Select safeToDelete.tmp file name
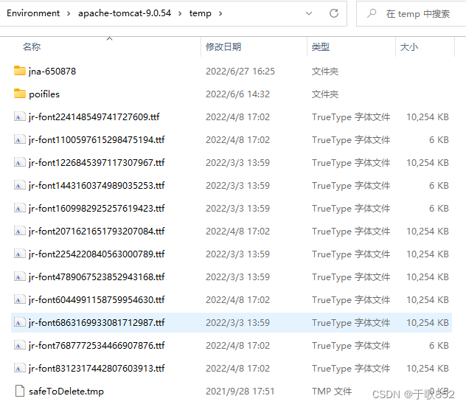The image size is (466, 407). tap(66, 392)
